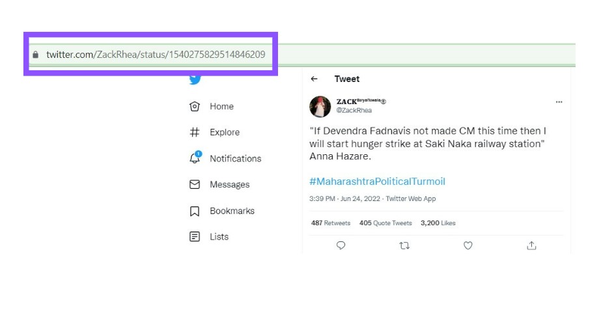This screenshot has height=311, width=599.
Task: Retweet using the retweet arrows icon
Action: pos(404,245)
